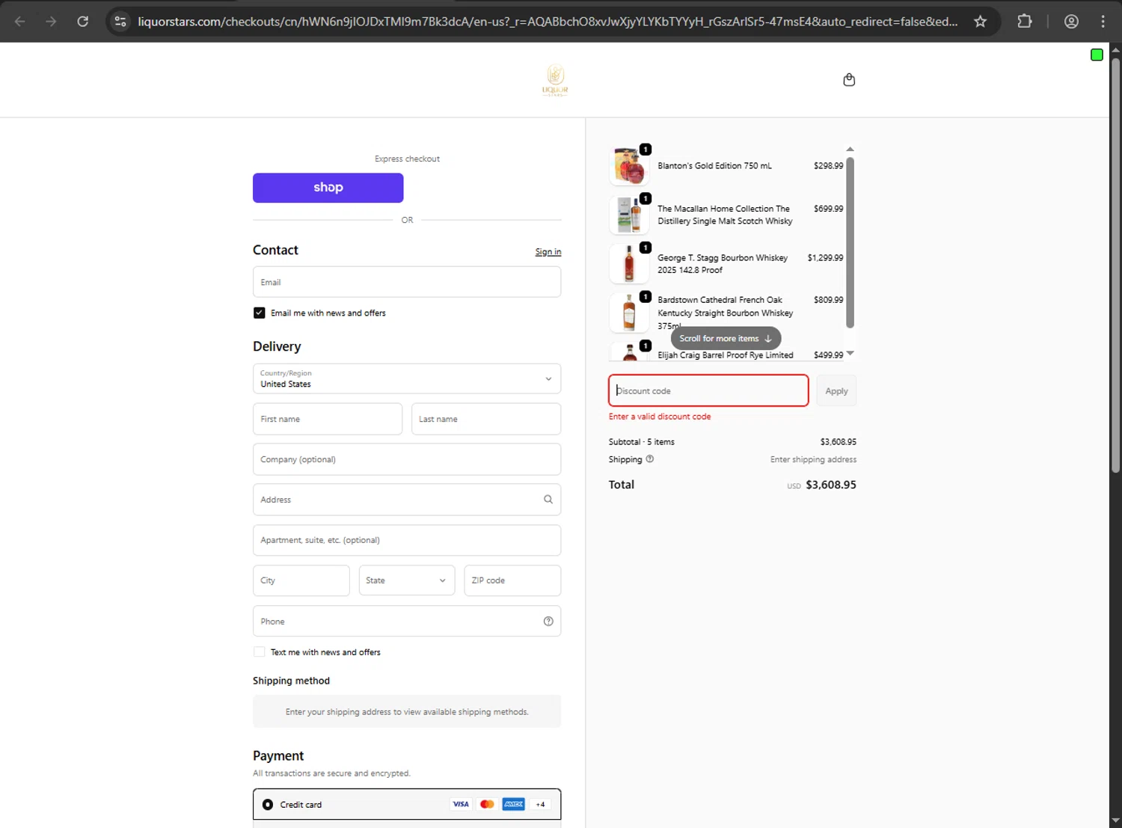Click the address search magnifier icon
The width and height of the screenshot is (1122, 828).
click(x=548, y=500)
